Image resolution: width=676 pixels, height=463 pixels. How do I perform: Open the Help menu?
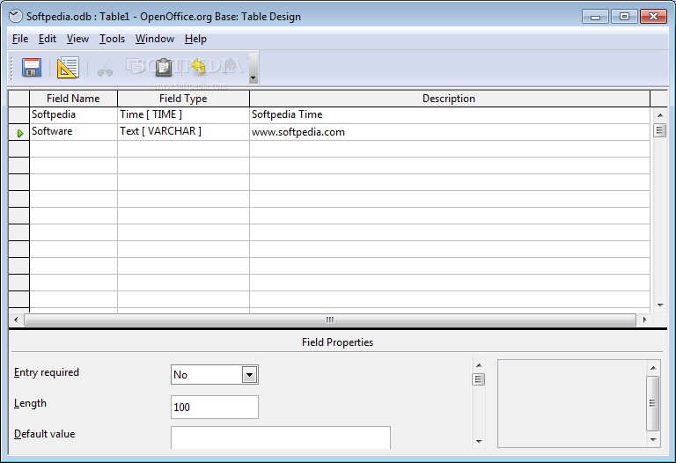195,39
